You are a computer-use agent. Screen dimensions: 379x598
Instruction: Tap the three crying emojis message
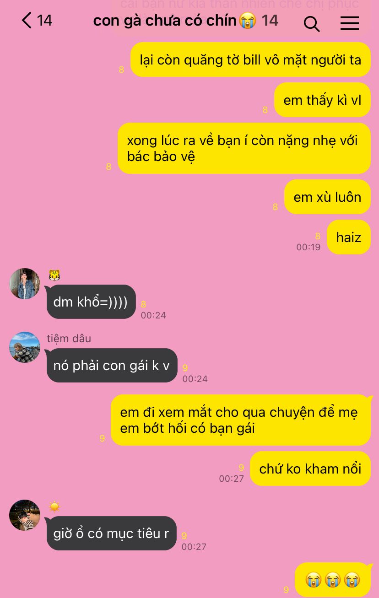coord(333,580)
